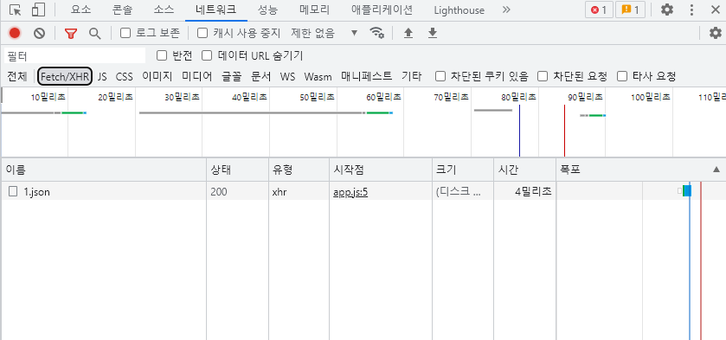Filter requests by CSS type
Screen dimensions: 726x340
click(124, 76)
